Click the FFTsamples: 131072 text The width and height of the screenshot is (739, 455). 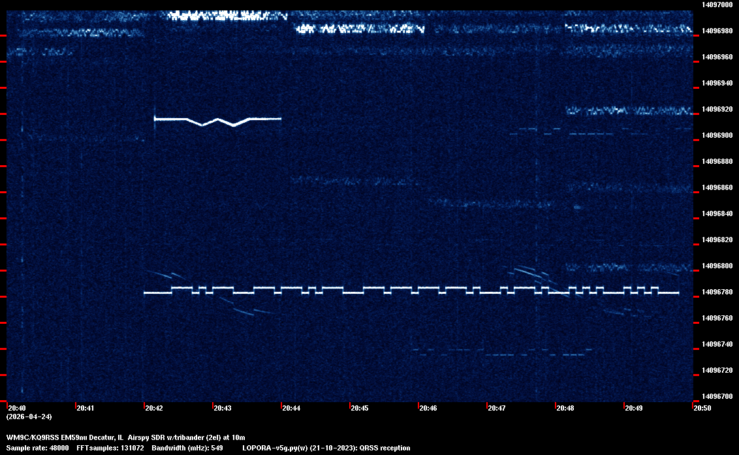click(x=110, y=448)
